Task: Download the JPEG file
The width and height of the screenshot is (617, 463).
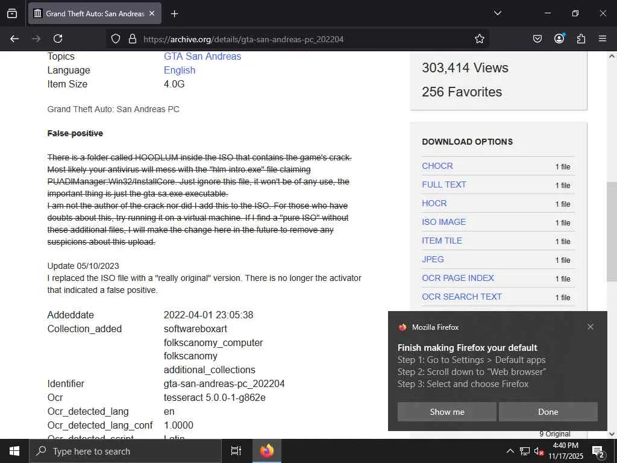Action: 433,259
